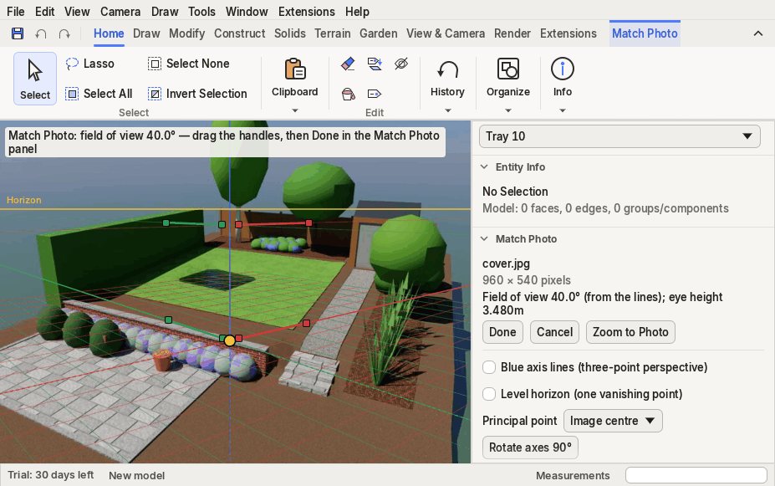Screen dimensions: 775x486
Task: Switch to the Garden ribbon tab
Action: tap(379, 33)
